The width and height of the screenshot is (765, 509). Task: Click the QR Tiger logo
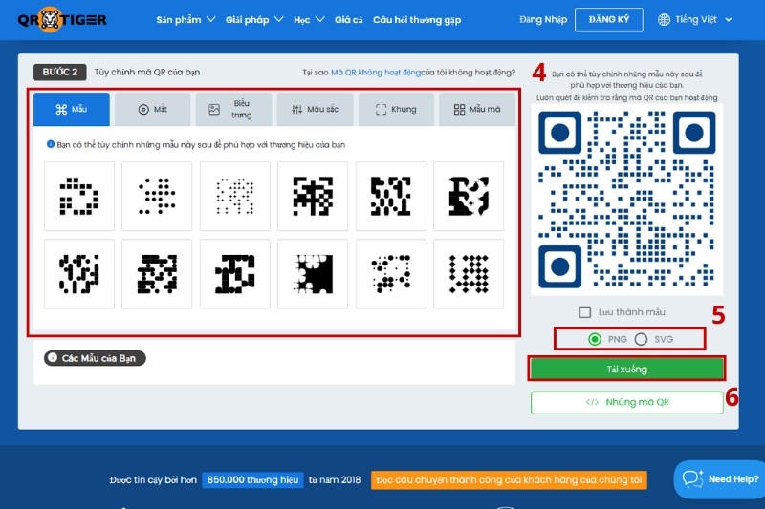tap(62, 19)
